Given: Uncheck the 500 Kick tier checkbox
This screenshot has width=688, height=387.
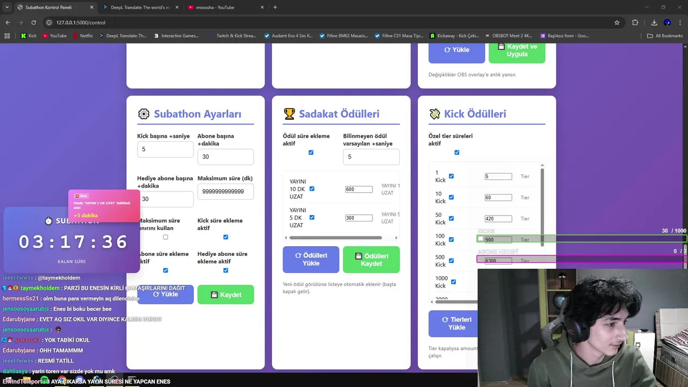Looking at the screenshot, I should point(451,261).
